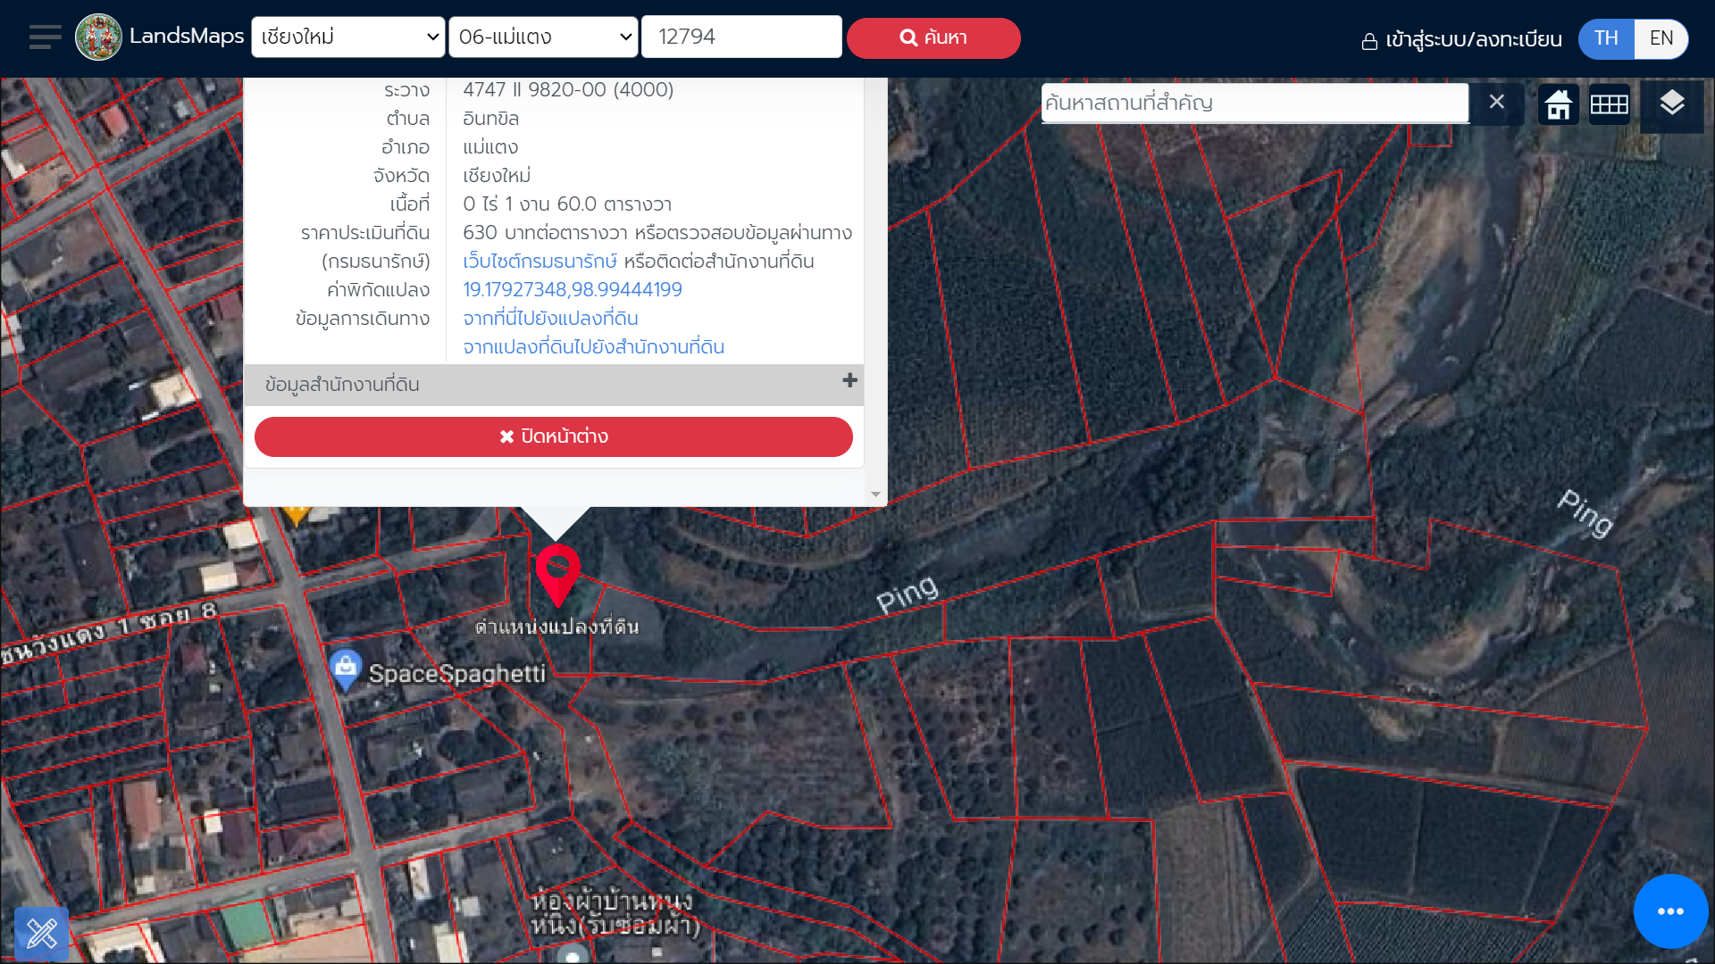This screenshot has width=1715, height=964.
Task: Click the LandsMaps logo emblem
Action: click(98, 37)
